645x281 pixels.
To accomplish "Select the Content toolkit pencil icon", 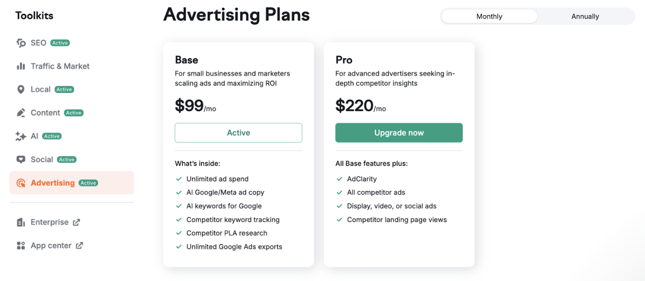I will pos(21,112).
